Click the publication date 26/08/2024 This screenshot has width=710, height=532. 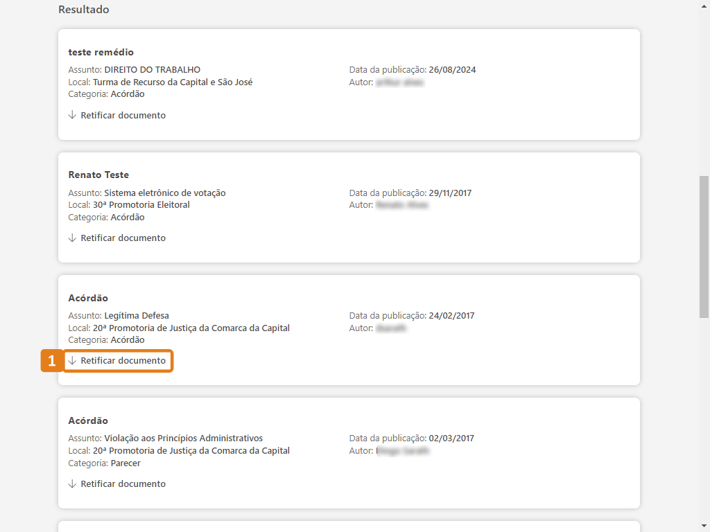(x=452, y=70)
